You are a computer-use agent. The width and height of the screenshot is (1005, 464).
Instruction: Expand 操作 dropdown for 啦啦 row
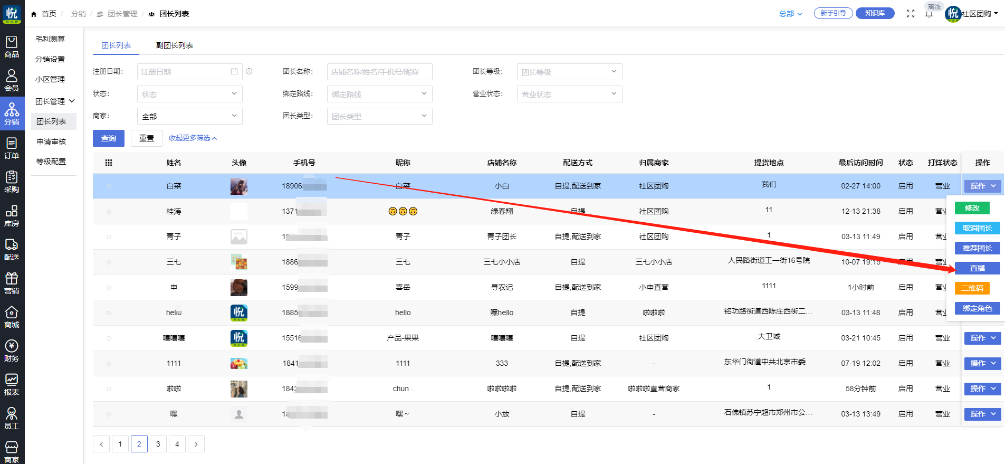pos(982,389)
